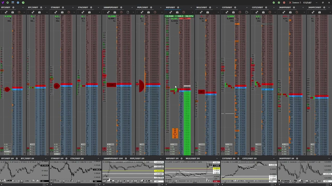Click the briefcase icon in PEPE/USDT panel
The width and height of the screenshot is (332, 186).
point(148,12)
